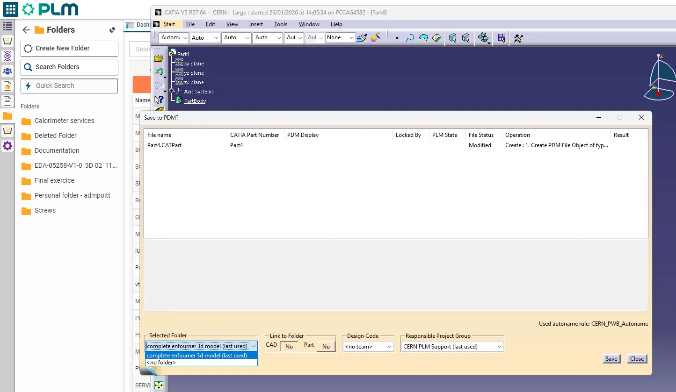Select the blue surface tool in CATIA toolbar
This screenshot has height=392, width=676.
[423, 38]
